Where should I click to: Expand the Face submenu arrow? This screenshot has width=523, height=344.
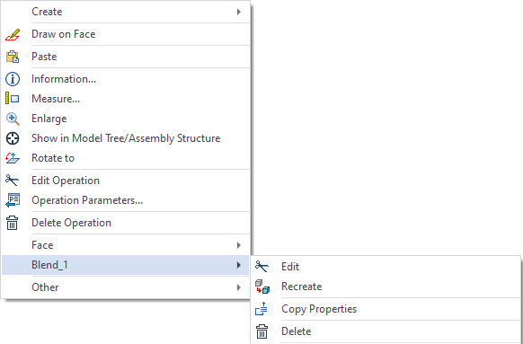coord(238,245)
